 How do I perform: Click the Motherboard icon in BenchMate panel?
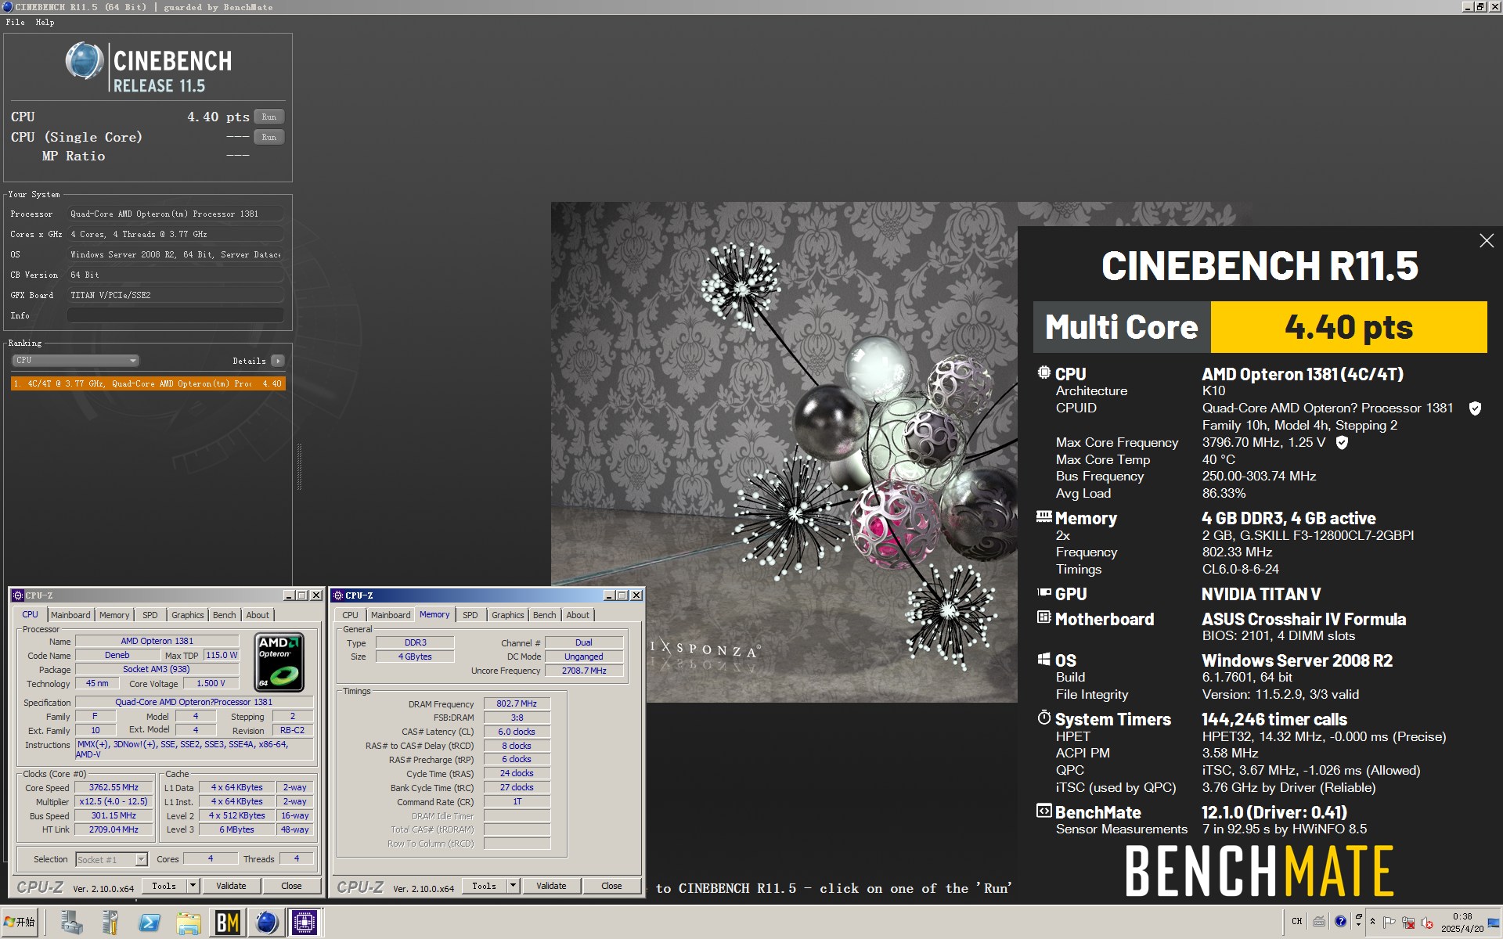[x=1043, y=617]
